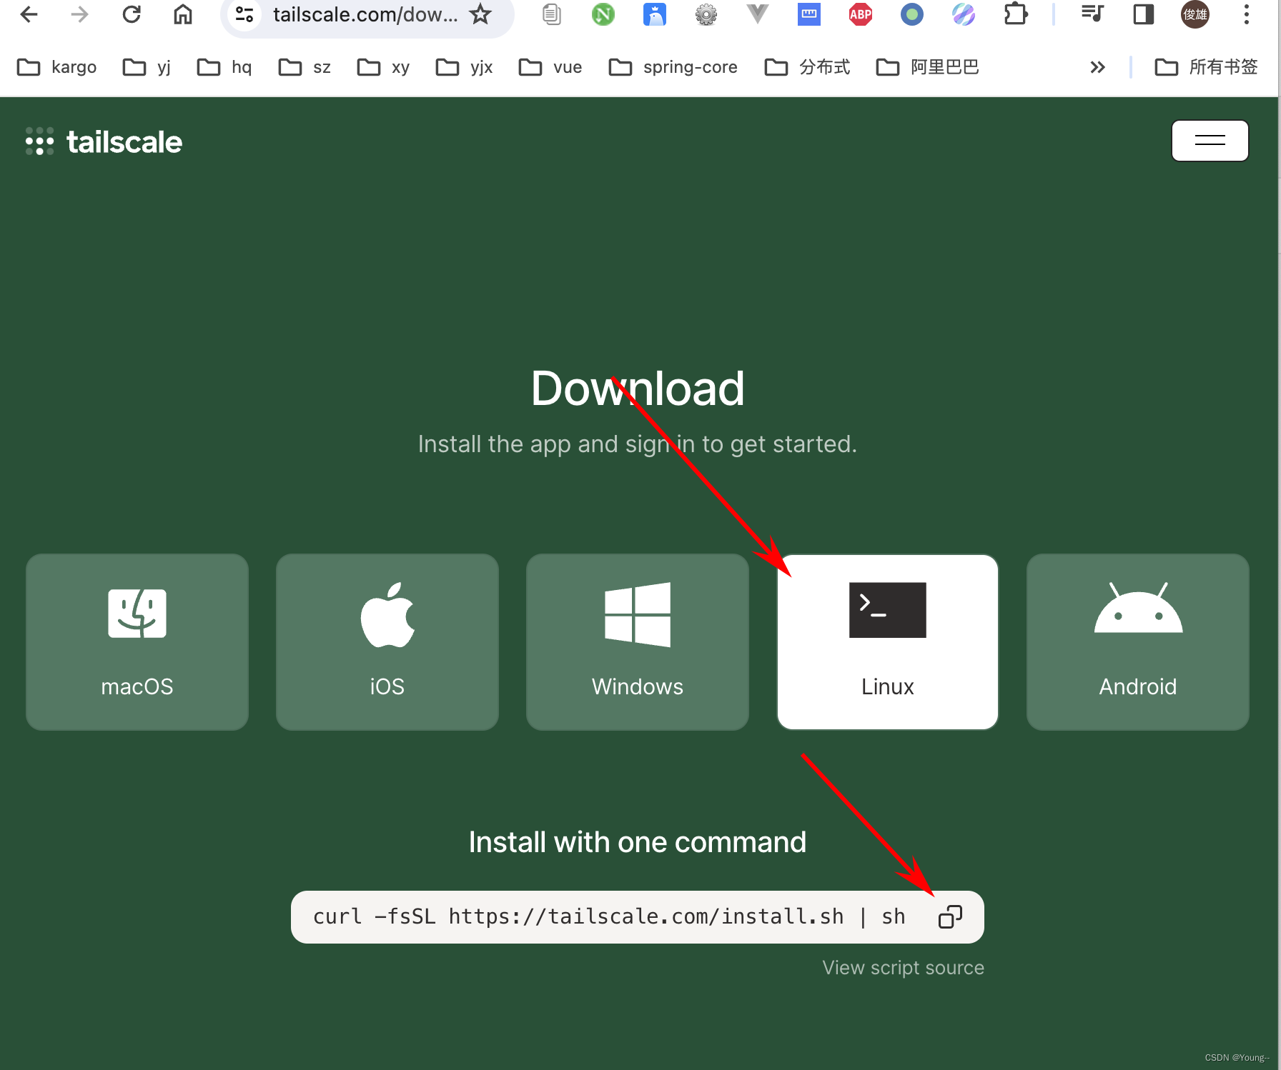1281x1070 pixels.
Task: Reload the current page
Action: (x=132, y=14)
